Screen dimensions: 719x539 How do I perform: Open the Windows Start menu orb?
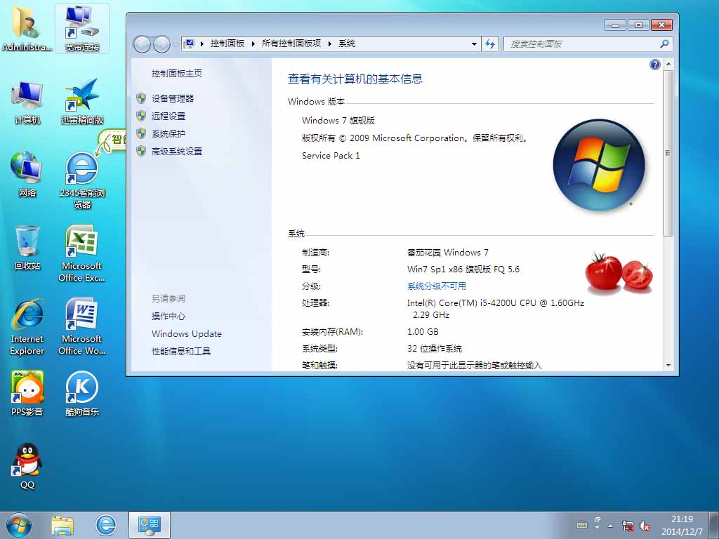19,525
